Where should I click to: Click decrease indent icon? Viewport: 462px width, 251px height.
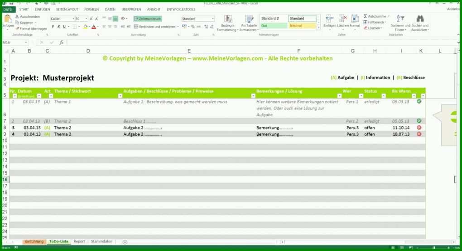pos(123,27)
